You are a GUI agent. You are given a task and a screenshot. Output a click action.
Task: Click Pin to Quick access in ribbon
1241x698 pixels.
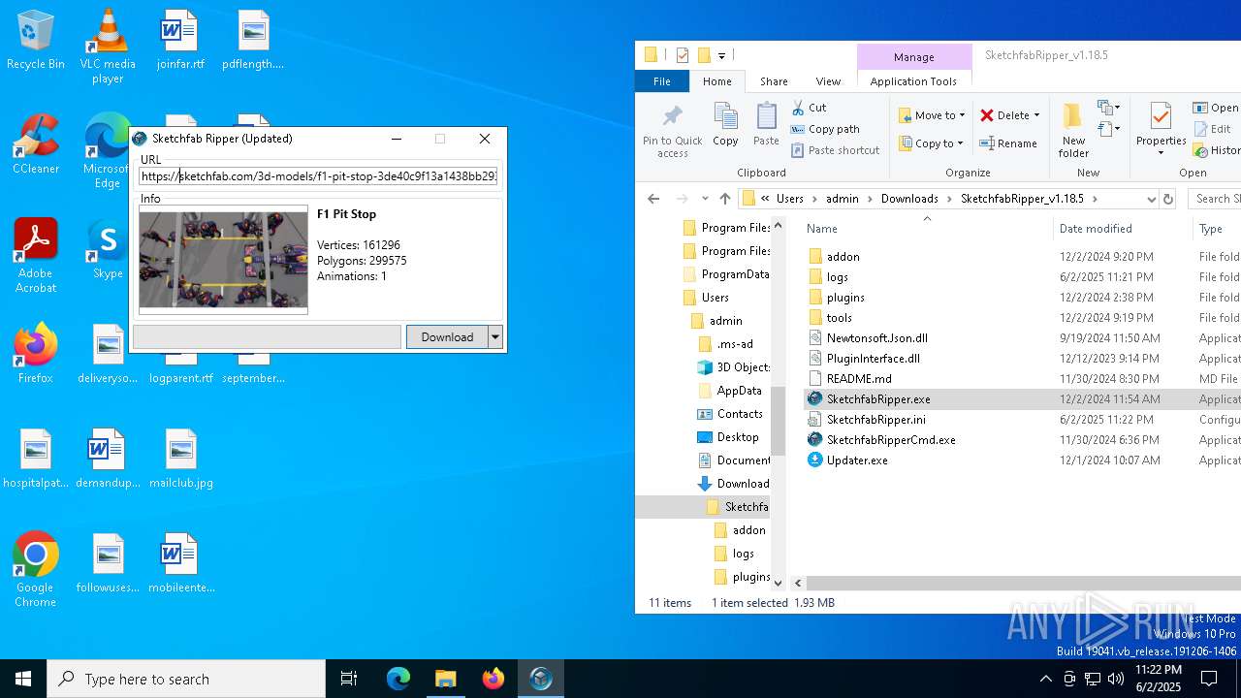(x=672, y=131)
